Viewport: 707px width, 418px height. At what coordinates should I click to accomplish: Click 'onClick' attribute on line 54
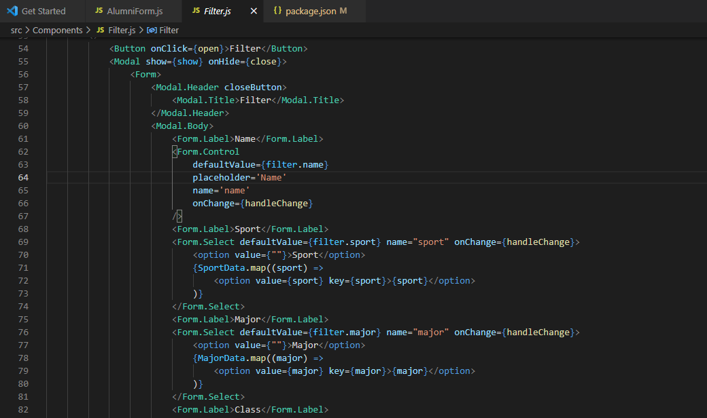[x=169, y=49]
